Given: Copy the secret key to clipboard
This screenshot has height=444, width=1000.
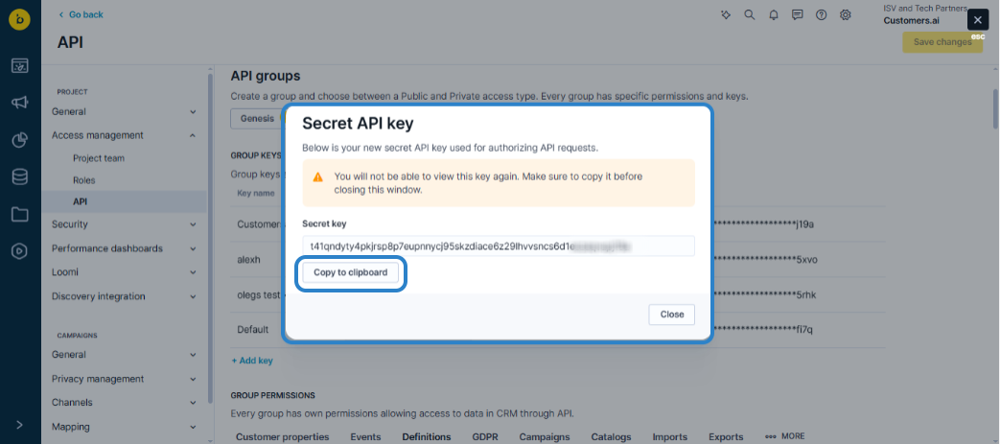Looking at the screenshot, I should tap(351, 272).
